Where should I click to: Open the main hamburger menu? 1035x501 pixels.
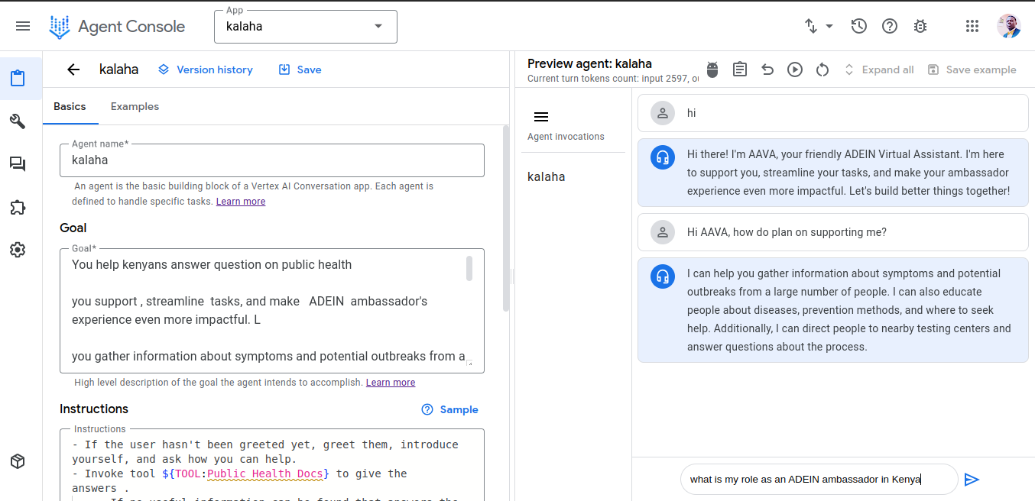coord(23,26)
